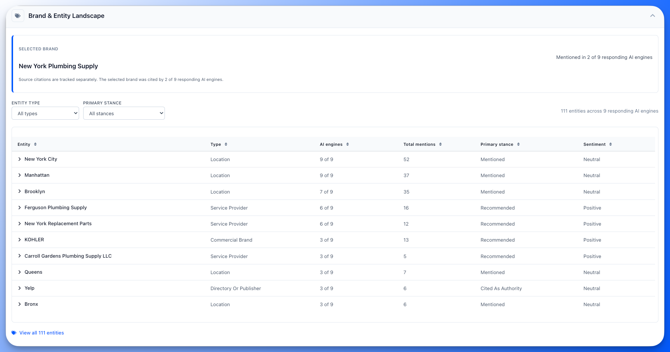
Task: Select the Ferguson Plumbing Supply entity name
Action: [56, 208]
